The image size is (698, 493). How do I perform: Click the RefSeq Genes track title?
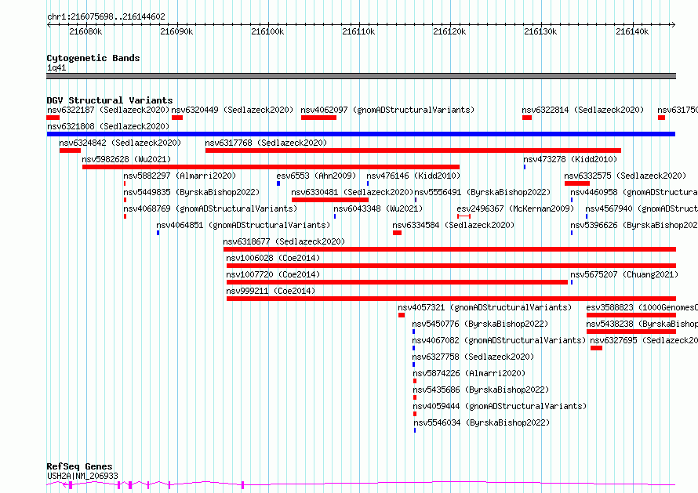click(x=80, y=467)
